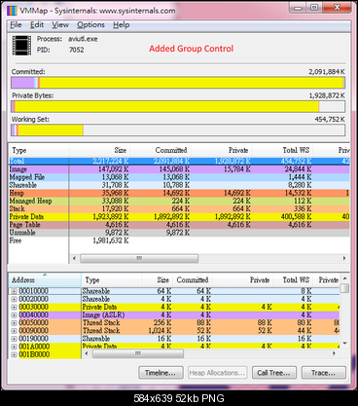Click the 1,923,892 K Private Data size
Image resolution: width=358 pixels, height=406 pixels.
pos(111,217)
